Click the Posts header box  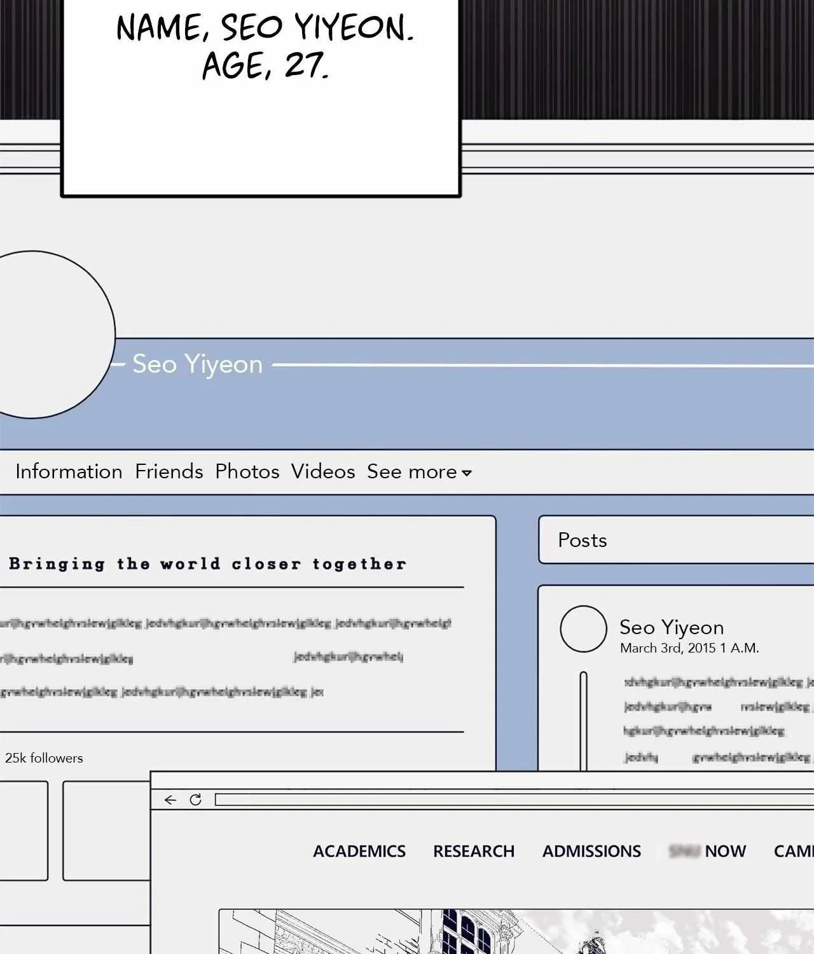coord(676,540)
